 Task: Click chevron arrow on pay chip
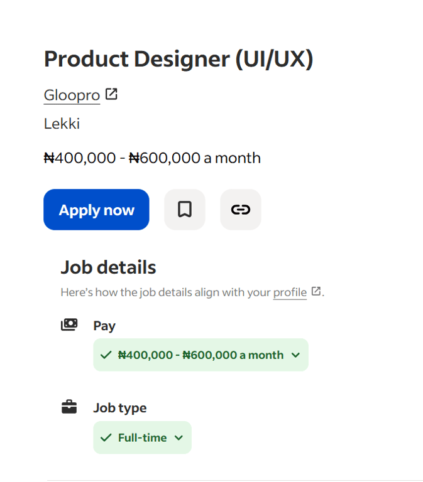tap(295, 355)
